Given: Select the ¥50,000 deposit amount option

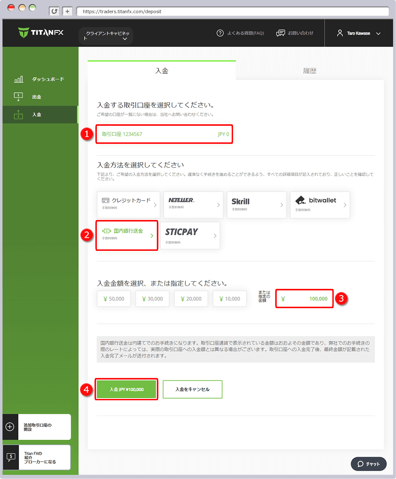Looking at the screenshot, I should tap(113, 298).
